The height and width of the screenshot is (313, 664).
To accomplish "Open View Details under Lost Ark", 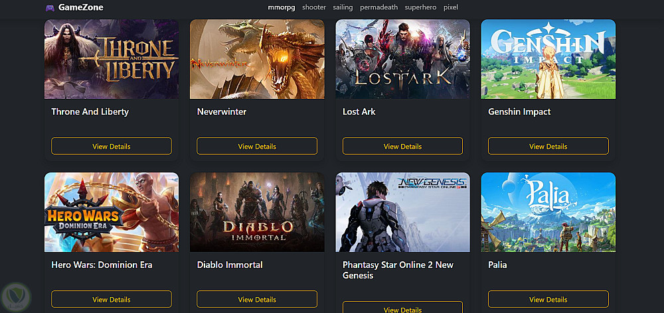I will (x=403, y=146).
